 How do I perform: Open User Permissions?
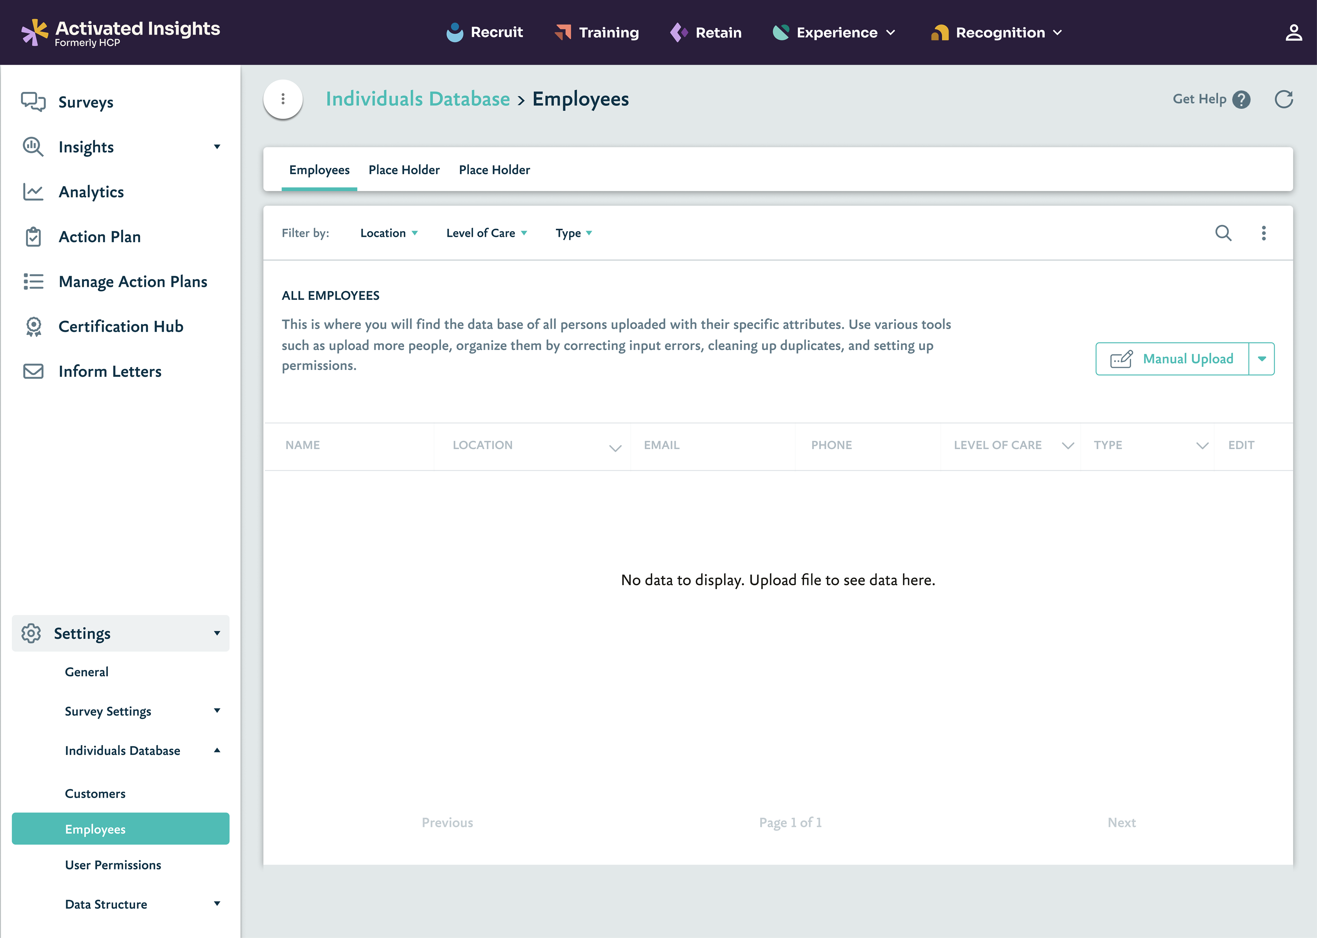pyautogui.click(x=112, y=865)
